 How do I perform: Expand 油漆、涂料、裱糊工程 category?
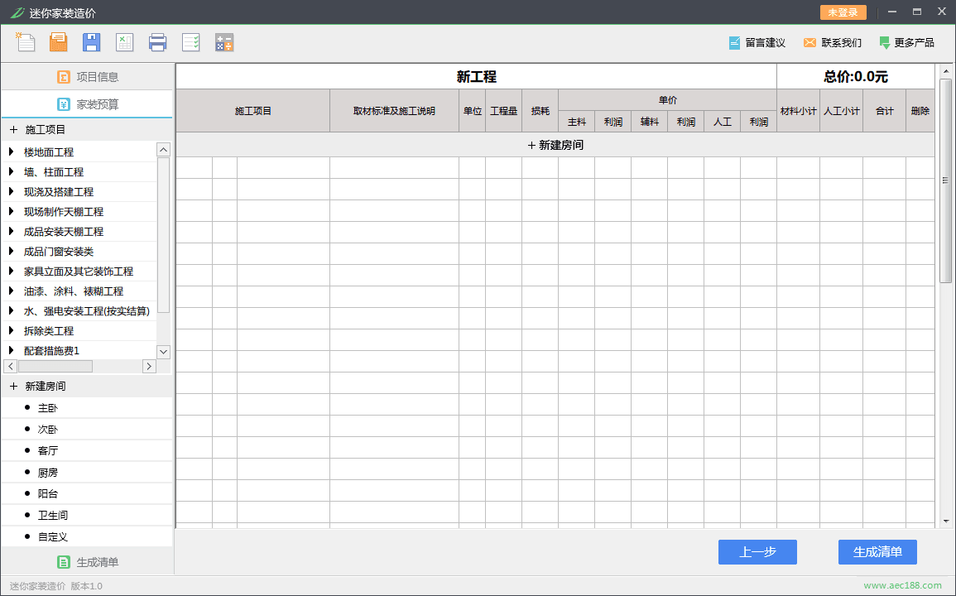12,291
